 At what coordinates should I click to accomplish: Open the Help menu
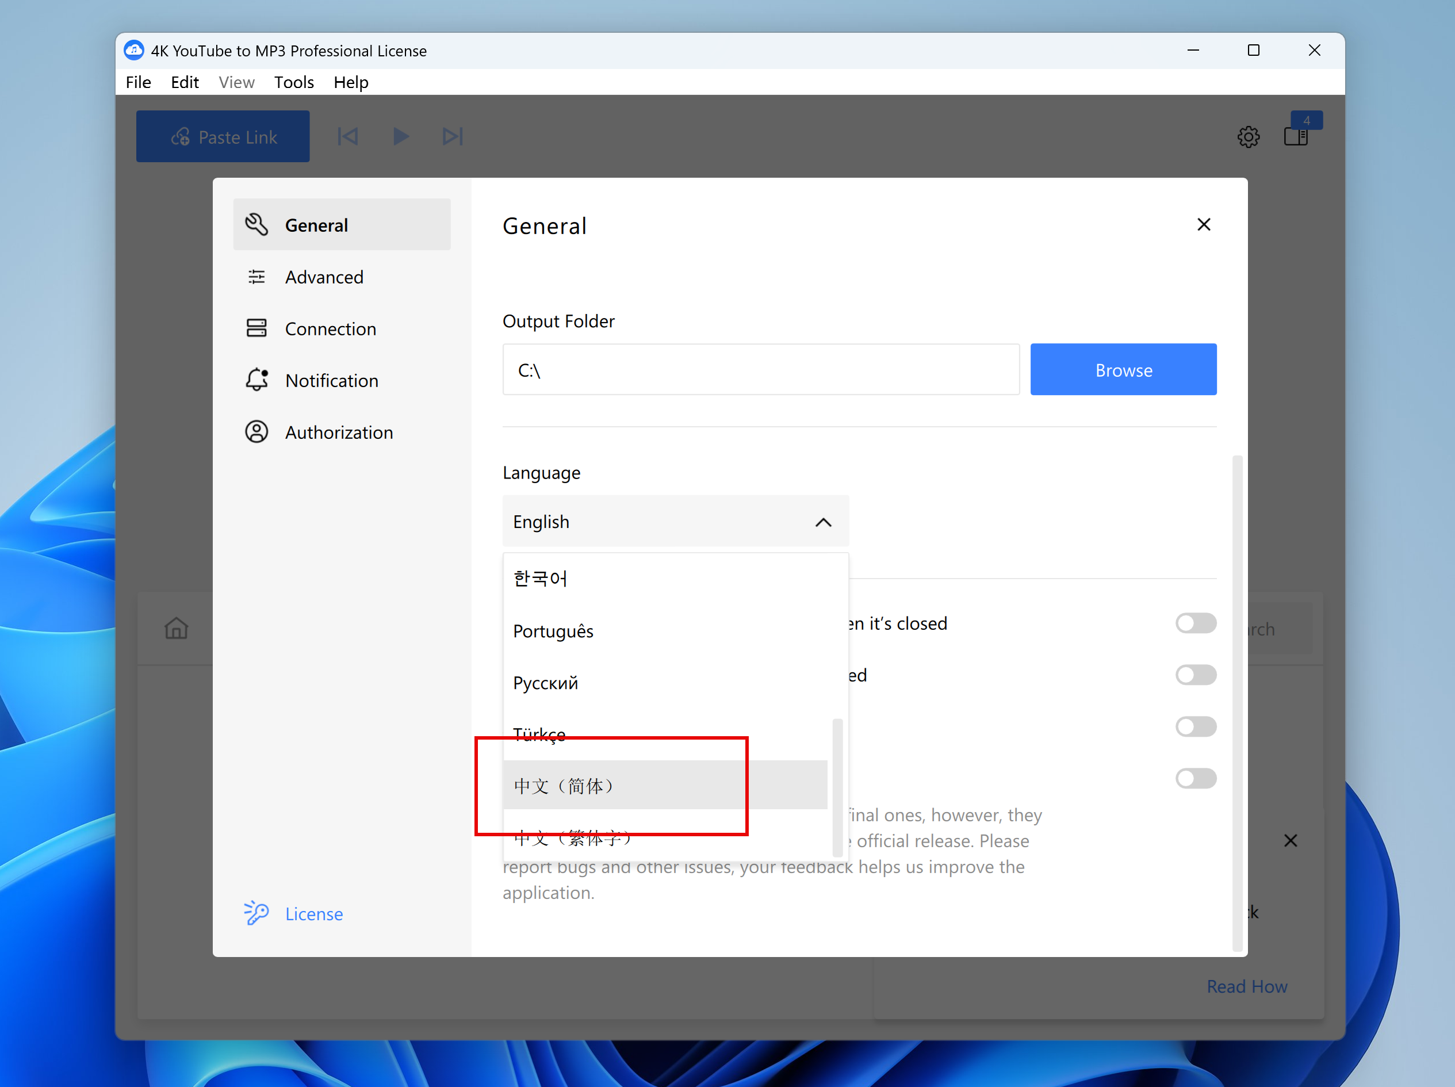(351, 82)
